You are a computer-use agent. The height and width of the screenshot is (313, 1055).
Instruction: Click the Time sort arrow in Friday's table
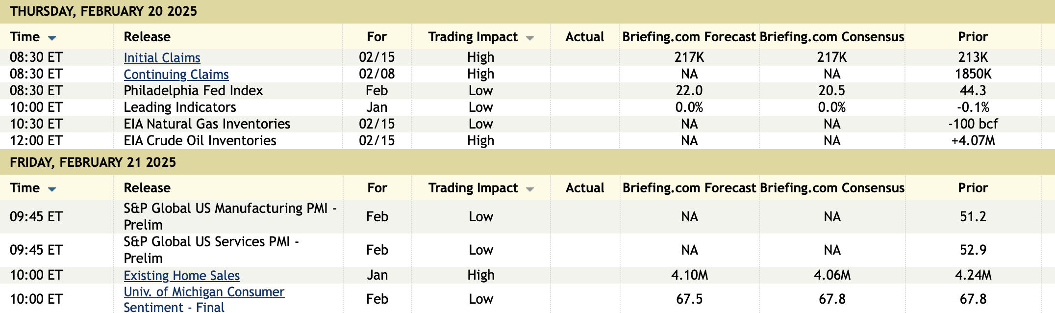52,189
